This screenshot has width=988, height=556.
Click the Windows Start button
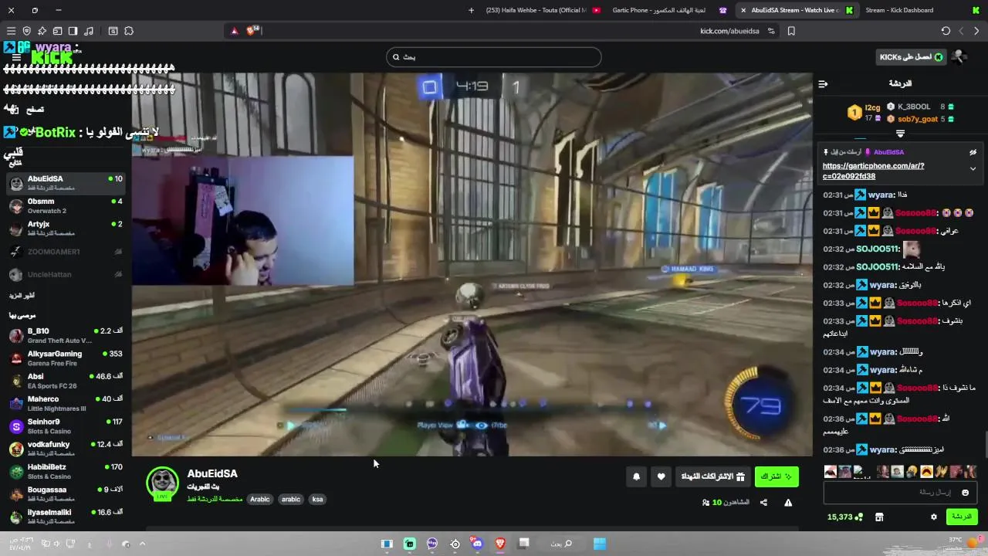click(x=600, y=544)
